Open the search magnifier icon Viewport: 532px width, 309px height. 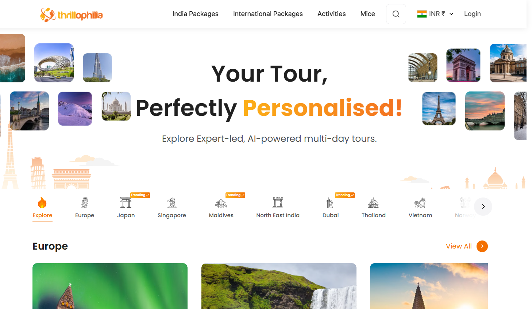click(396, 14)
